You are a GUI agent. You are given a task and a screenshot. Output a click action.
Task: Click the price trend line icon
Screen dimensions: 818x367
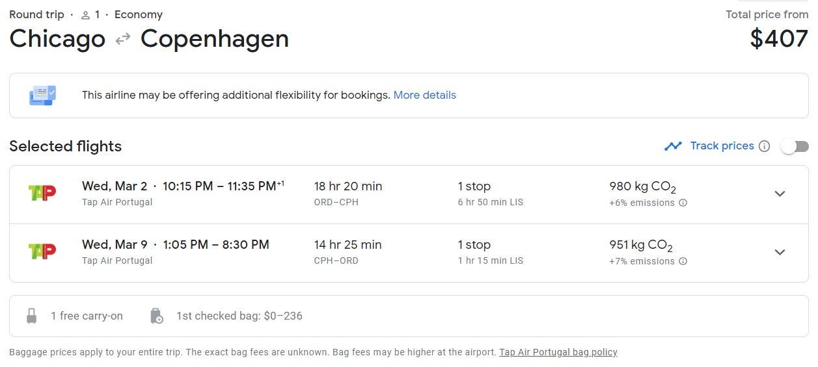(673, 146)
